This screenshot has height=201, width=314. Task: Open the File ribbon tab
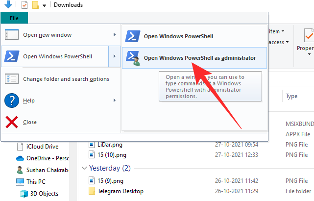point(14,18)
